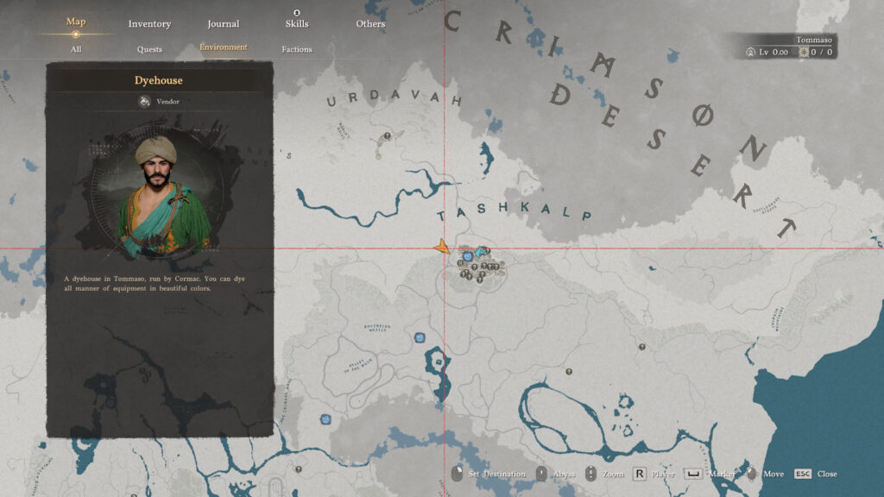Click the Lv 0.00 level text

773,52
